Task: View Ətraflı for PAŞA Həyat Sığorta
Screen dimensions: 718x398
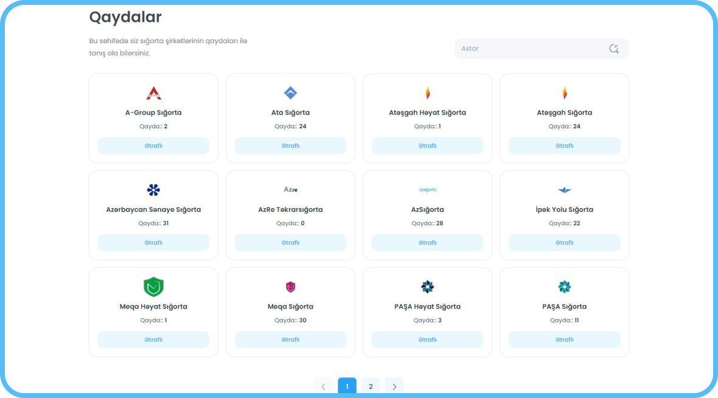Action: pos(427,340)
